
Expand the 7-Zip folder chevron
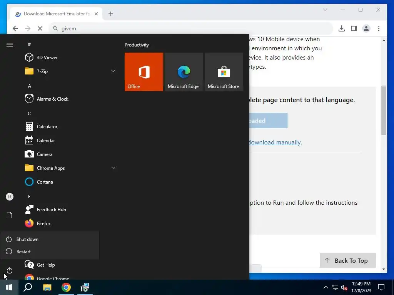(113, 71)
